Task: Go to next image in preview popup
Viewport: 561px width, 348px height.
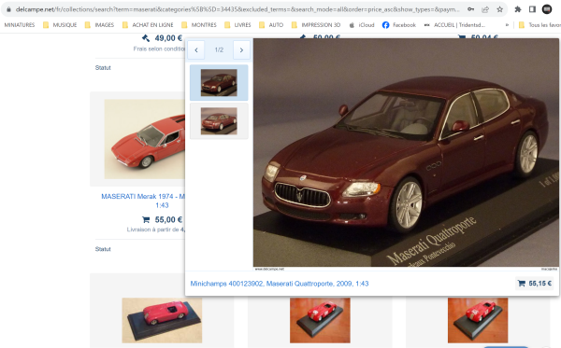Action: [241, 50]
